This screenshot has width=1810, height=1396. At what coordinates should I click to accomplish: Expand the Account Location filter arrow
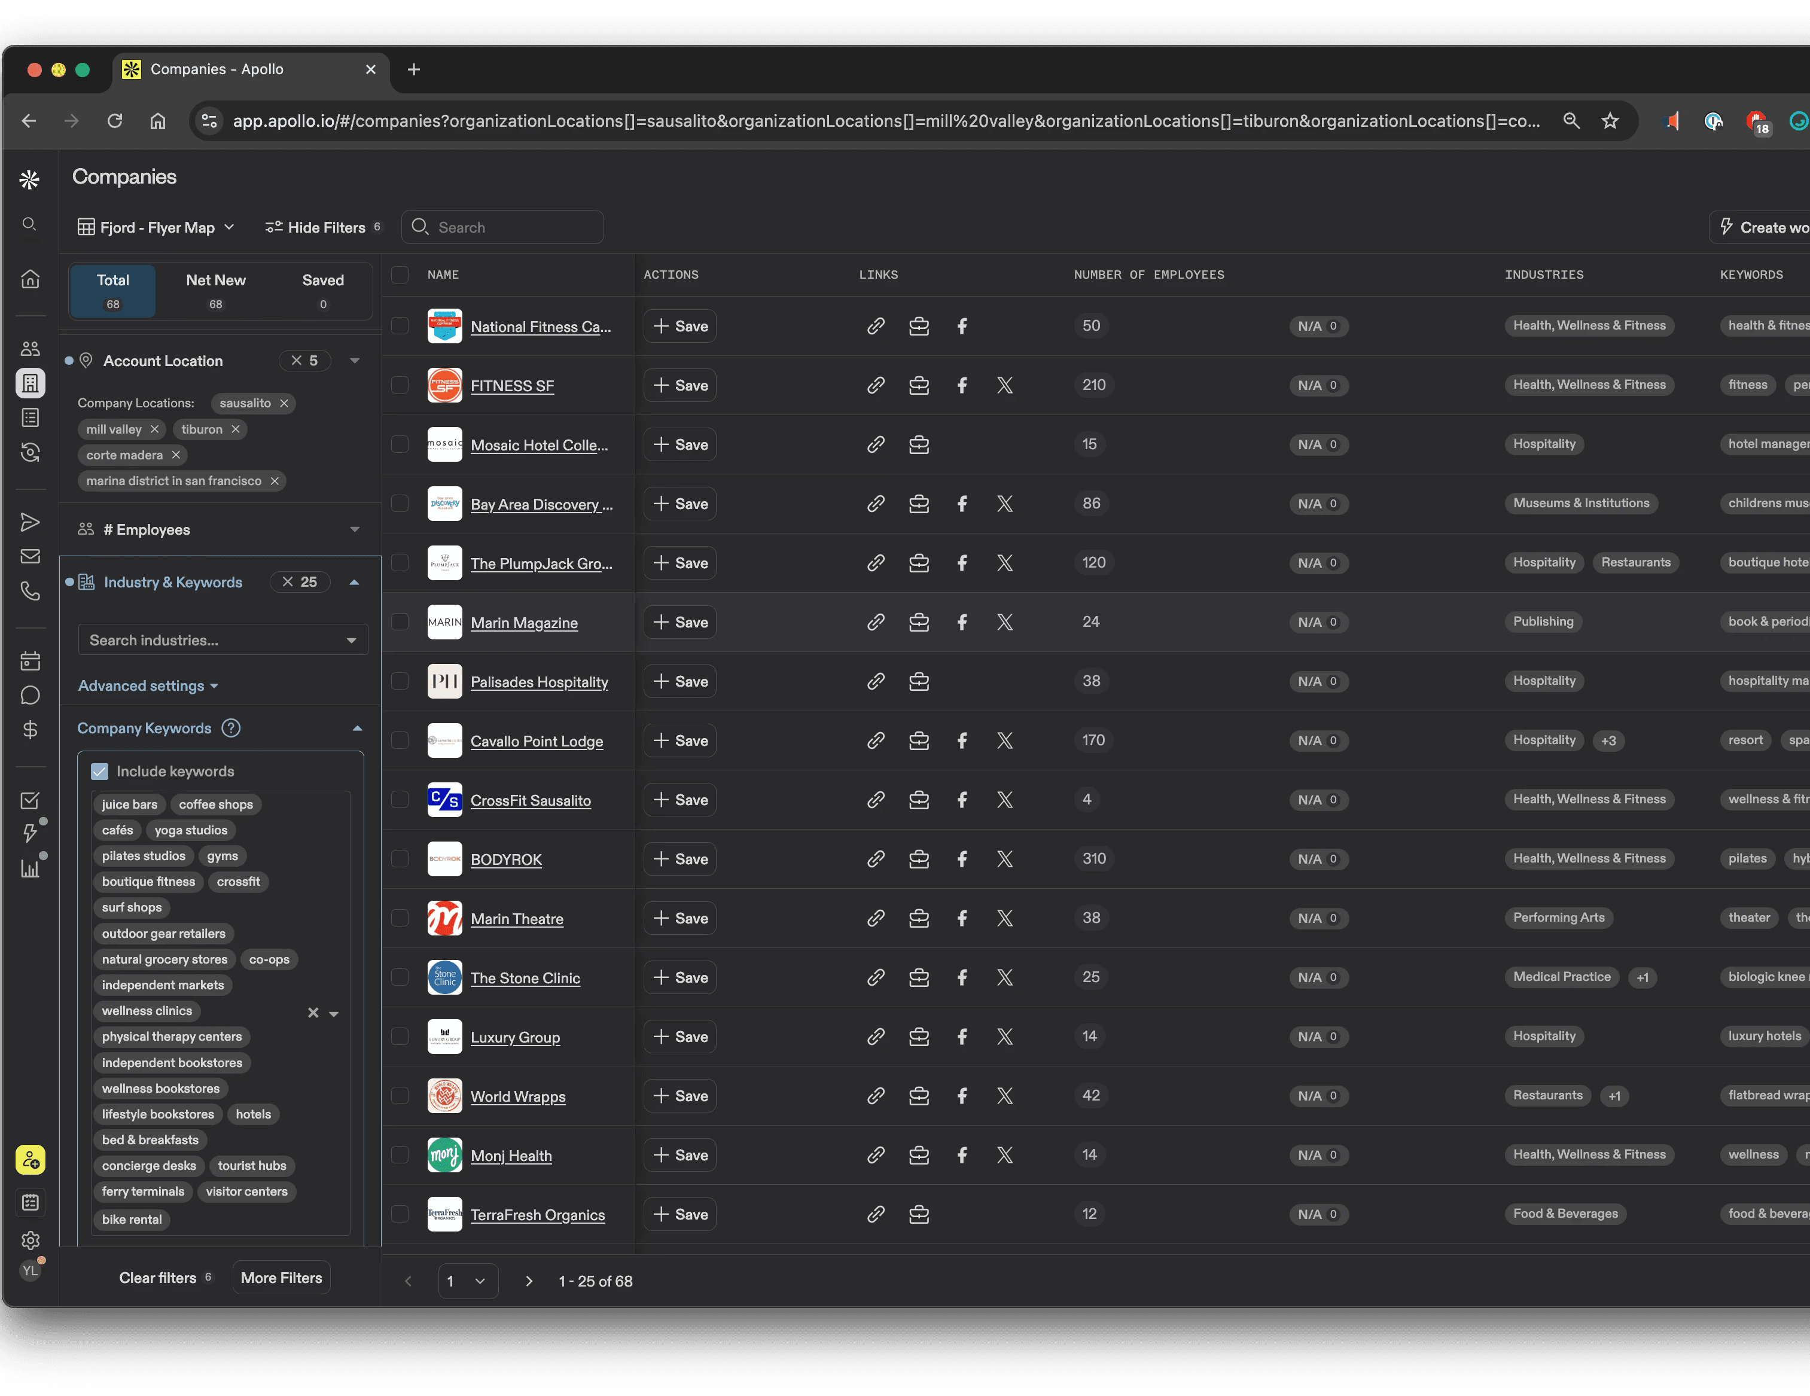coord(355,361)
